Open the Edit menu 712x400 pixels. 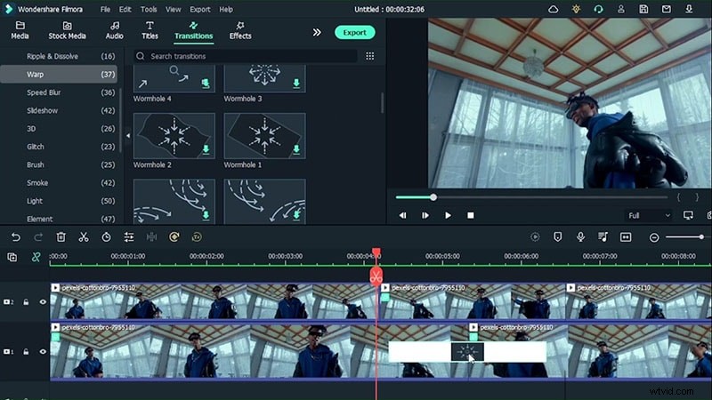click(x=125, y=9)
